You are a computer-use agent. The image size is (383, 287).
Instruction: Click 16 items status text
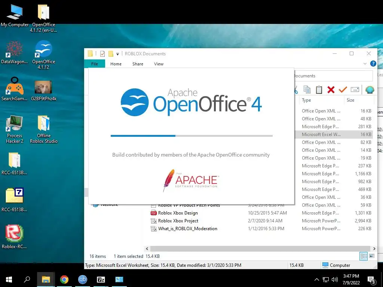(98, 256)
